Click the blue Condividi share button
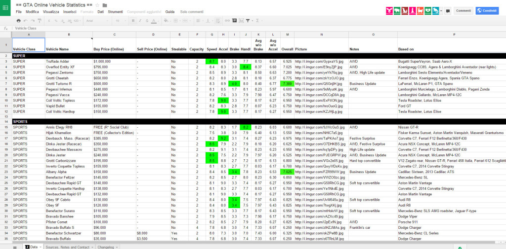 pos(487,11)
